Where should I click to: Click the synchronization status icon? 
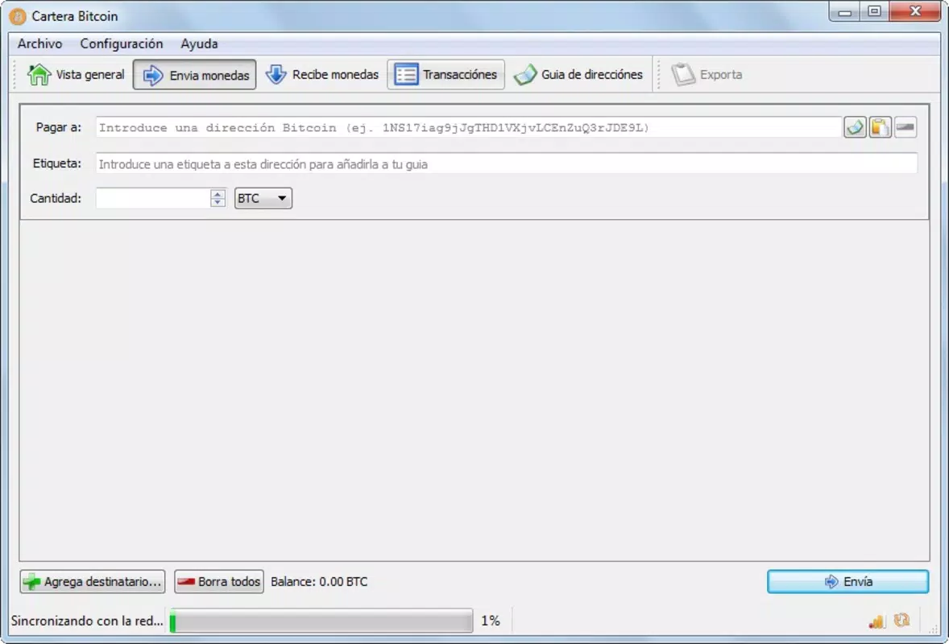point(901,621)
